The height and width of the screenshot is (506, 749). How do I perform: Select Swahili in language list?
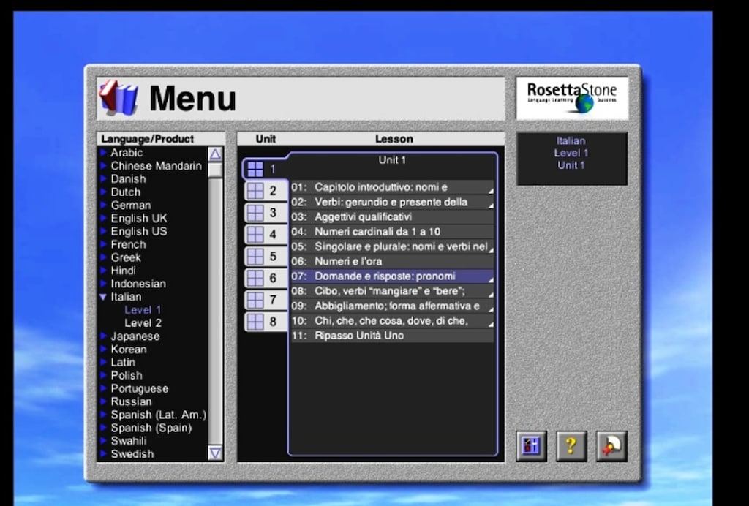pos(129,441)
